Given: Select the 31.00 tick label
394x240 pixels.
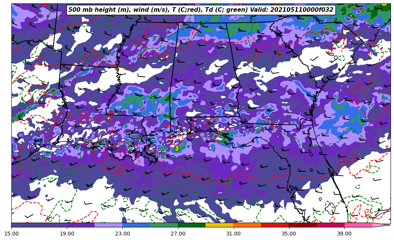Looking at the screenshot, I should pos(233,234).
